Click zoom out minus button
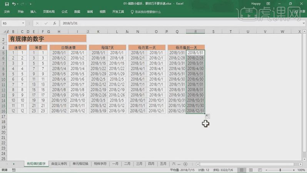This screenshot has height=173, width=307. (x=266, y=170)
